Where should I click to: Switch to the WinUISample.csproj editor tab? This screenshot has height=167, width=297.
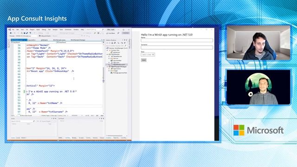tap(59, 40)
